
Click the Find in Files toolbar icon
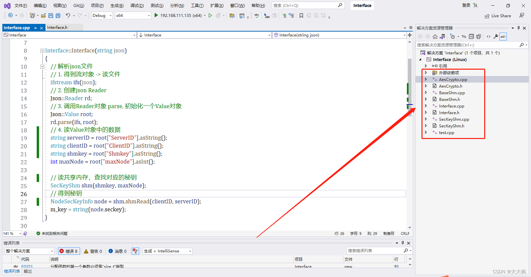click(x=232, y=15)
